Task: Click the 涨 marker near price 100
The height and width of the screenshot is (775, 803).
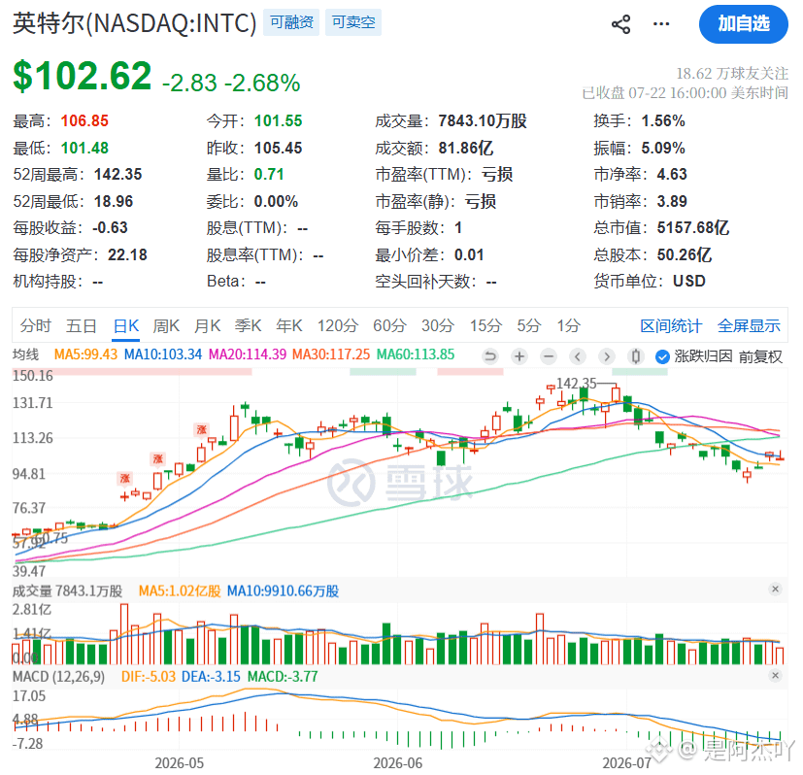Action: 157,458
